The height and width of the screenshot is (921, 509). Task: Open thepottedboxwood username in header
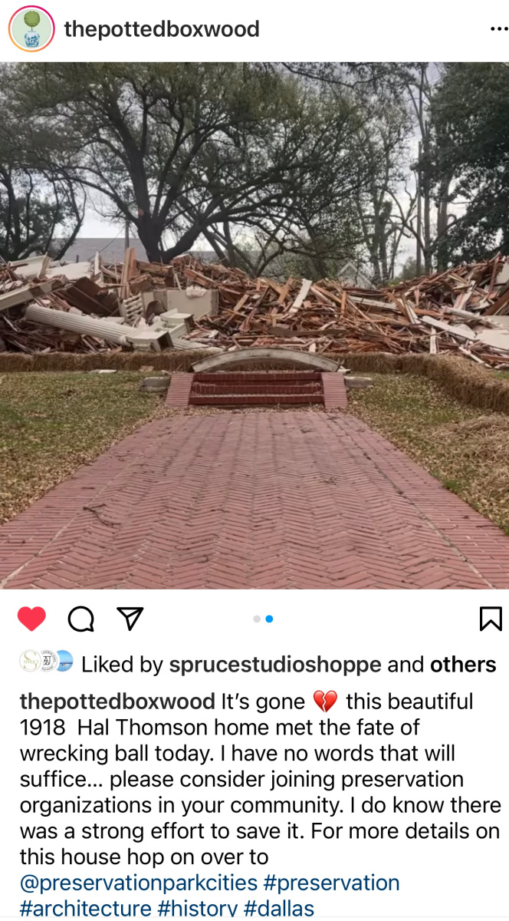[x=162, y=29]
